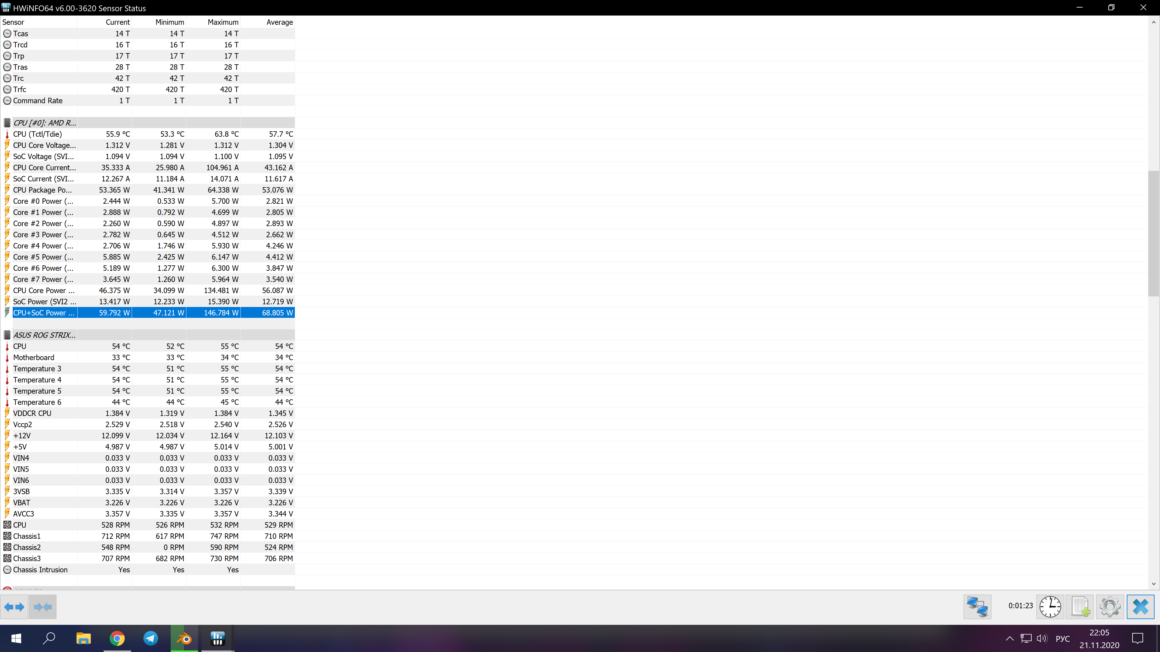1160x652 pixels.
Task: Click the shrink columns arrows button
Action: pyautogui.click(x=43, y=606)
